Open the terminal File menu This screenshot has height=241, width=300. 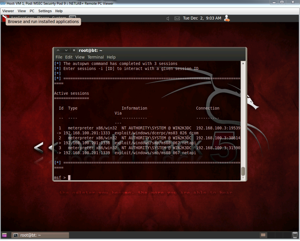59,57
